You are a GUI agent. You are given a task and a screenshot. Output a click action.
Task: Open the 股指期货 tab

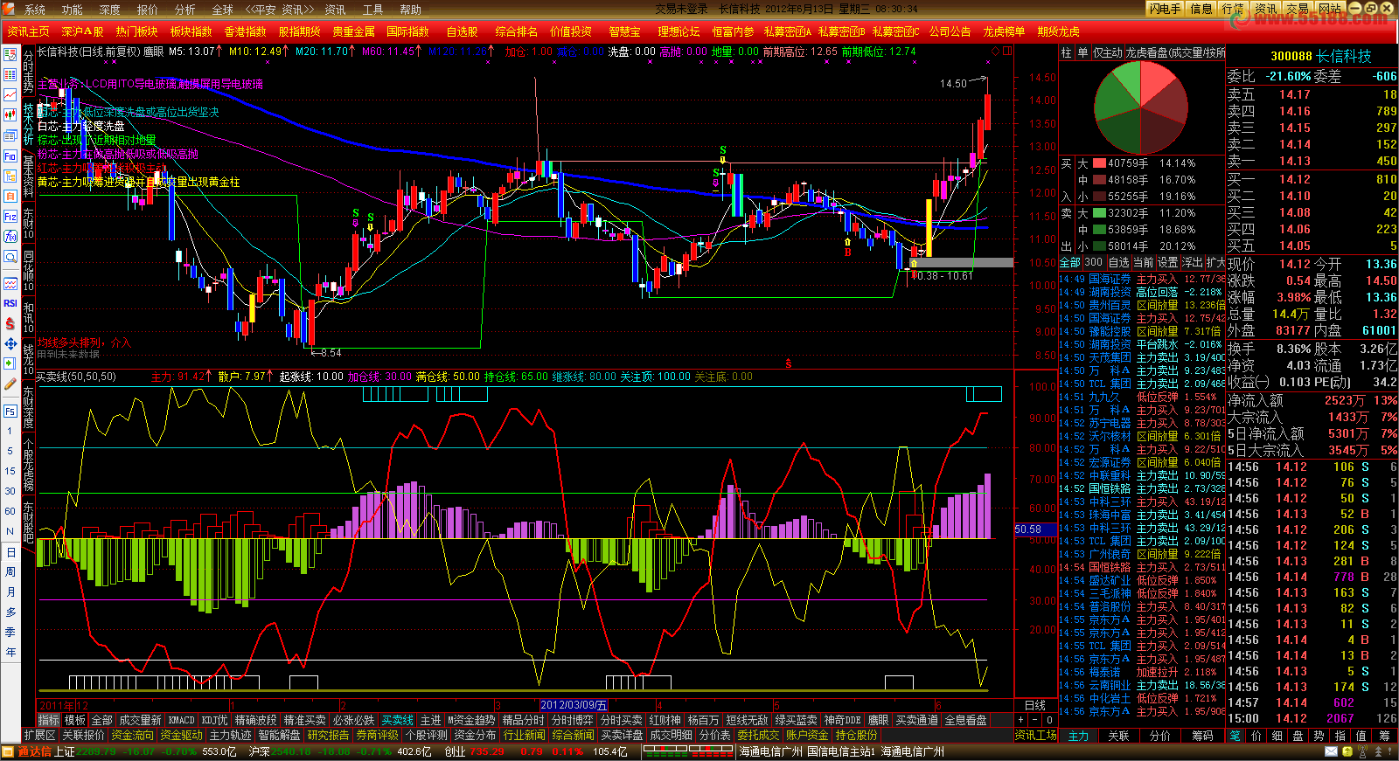tap(300, 31)
